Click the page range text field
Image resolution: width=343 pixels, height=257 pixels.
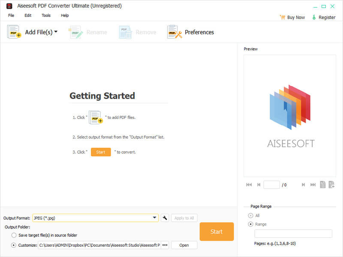(x=293, y=233)
